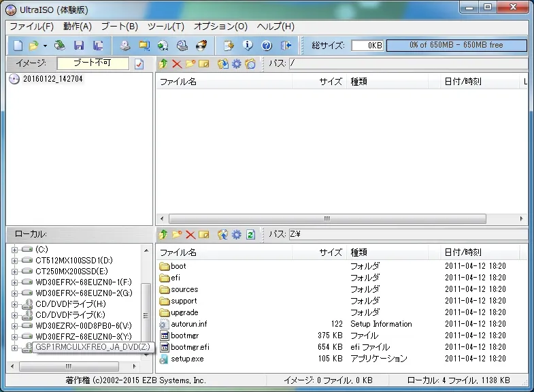Click Up folder icon in local pane toolbar
The image size is (534, 392).
tap(163, 234)
